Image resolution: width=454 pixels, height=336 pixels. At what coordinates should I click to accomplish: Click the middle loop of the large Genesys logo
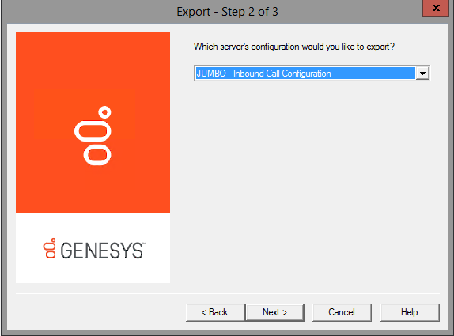tap(93, 131)
